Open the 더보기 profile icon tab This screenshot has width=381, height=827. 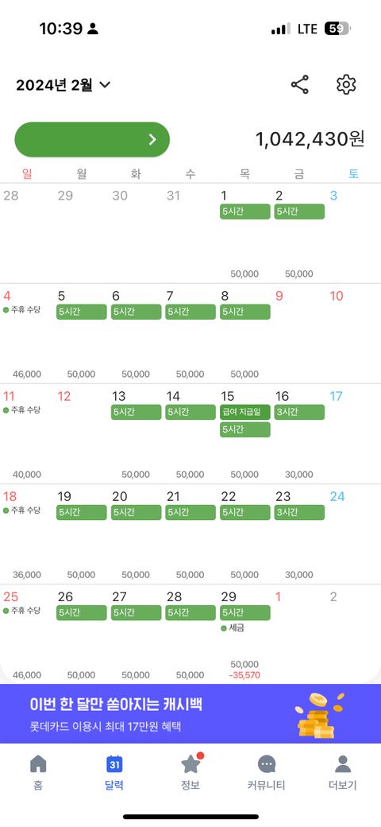coord(343,763)
